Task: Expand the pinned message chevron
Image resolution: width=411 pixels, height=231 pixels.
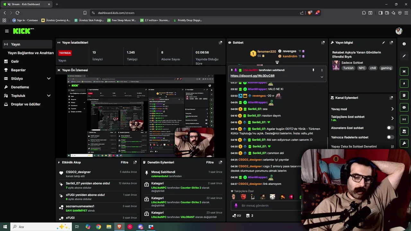Action: [322, 77]
